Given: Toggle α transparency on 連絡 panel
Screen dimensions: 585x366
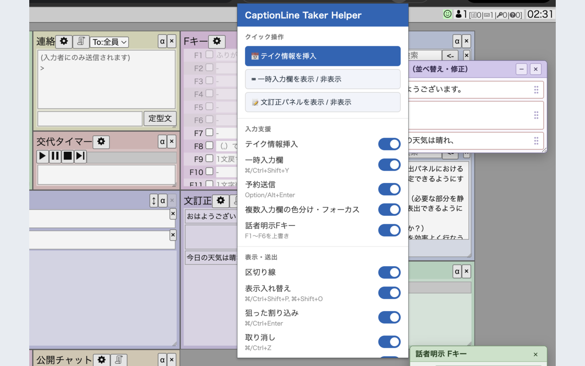Looking at the screenshot, I should pos(162,42).
